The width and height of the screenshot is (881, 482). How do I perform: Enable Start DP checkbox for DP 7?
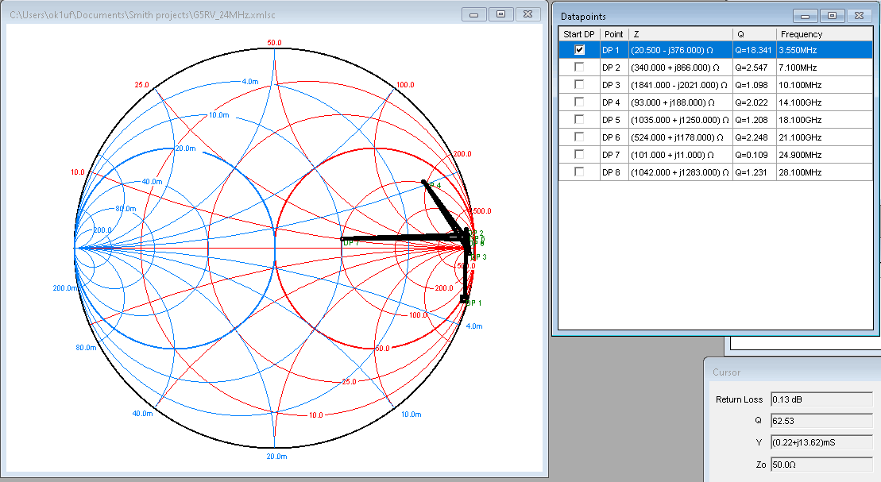click(x=579, y=154)
